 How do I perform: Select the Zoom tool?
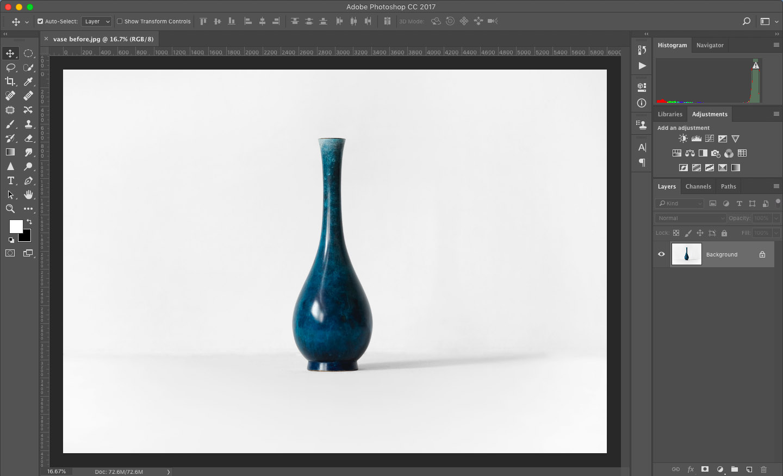10,209
